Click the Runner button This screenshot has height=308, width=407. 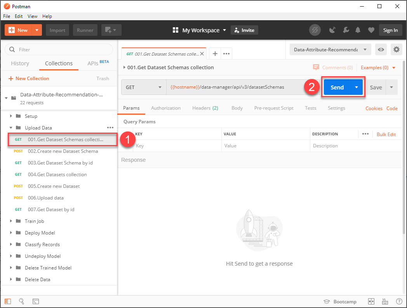point(85,30)
